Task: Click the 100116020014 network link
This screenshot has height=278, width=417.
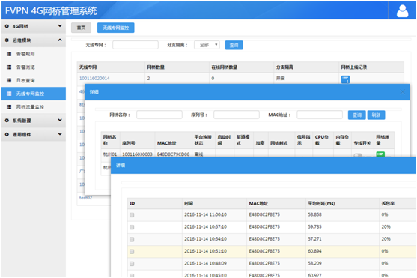Action: pyautogui.click(x=94, y=78)
